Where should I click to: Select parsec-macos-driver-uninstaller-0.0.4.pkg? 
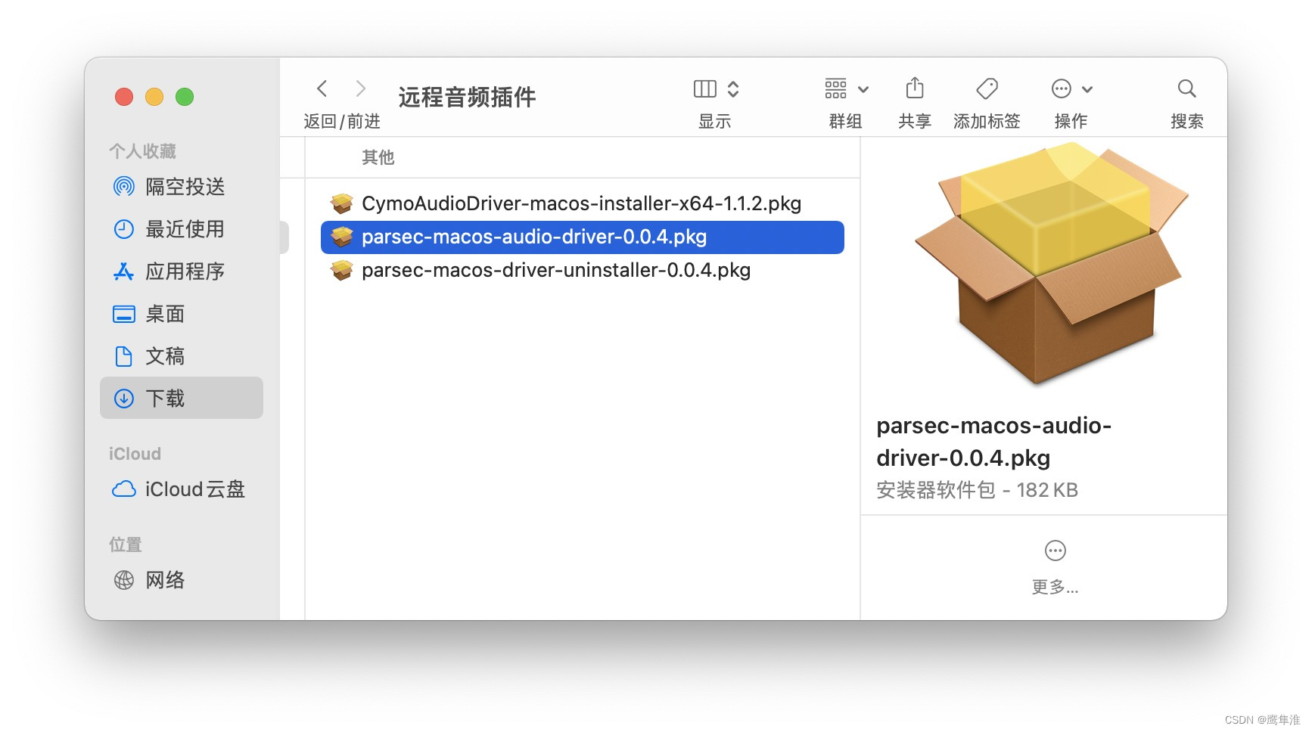(555, 270)
